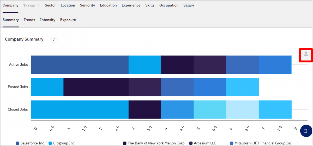Open the Experience tab
This screenshot has width=313, height=146.
click(x=131, y=5)
